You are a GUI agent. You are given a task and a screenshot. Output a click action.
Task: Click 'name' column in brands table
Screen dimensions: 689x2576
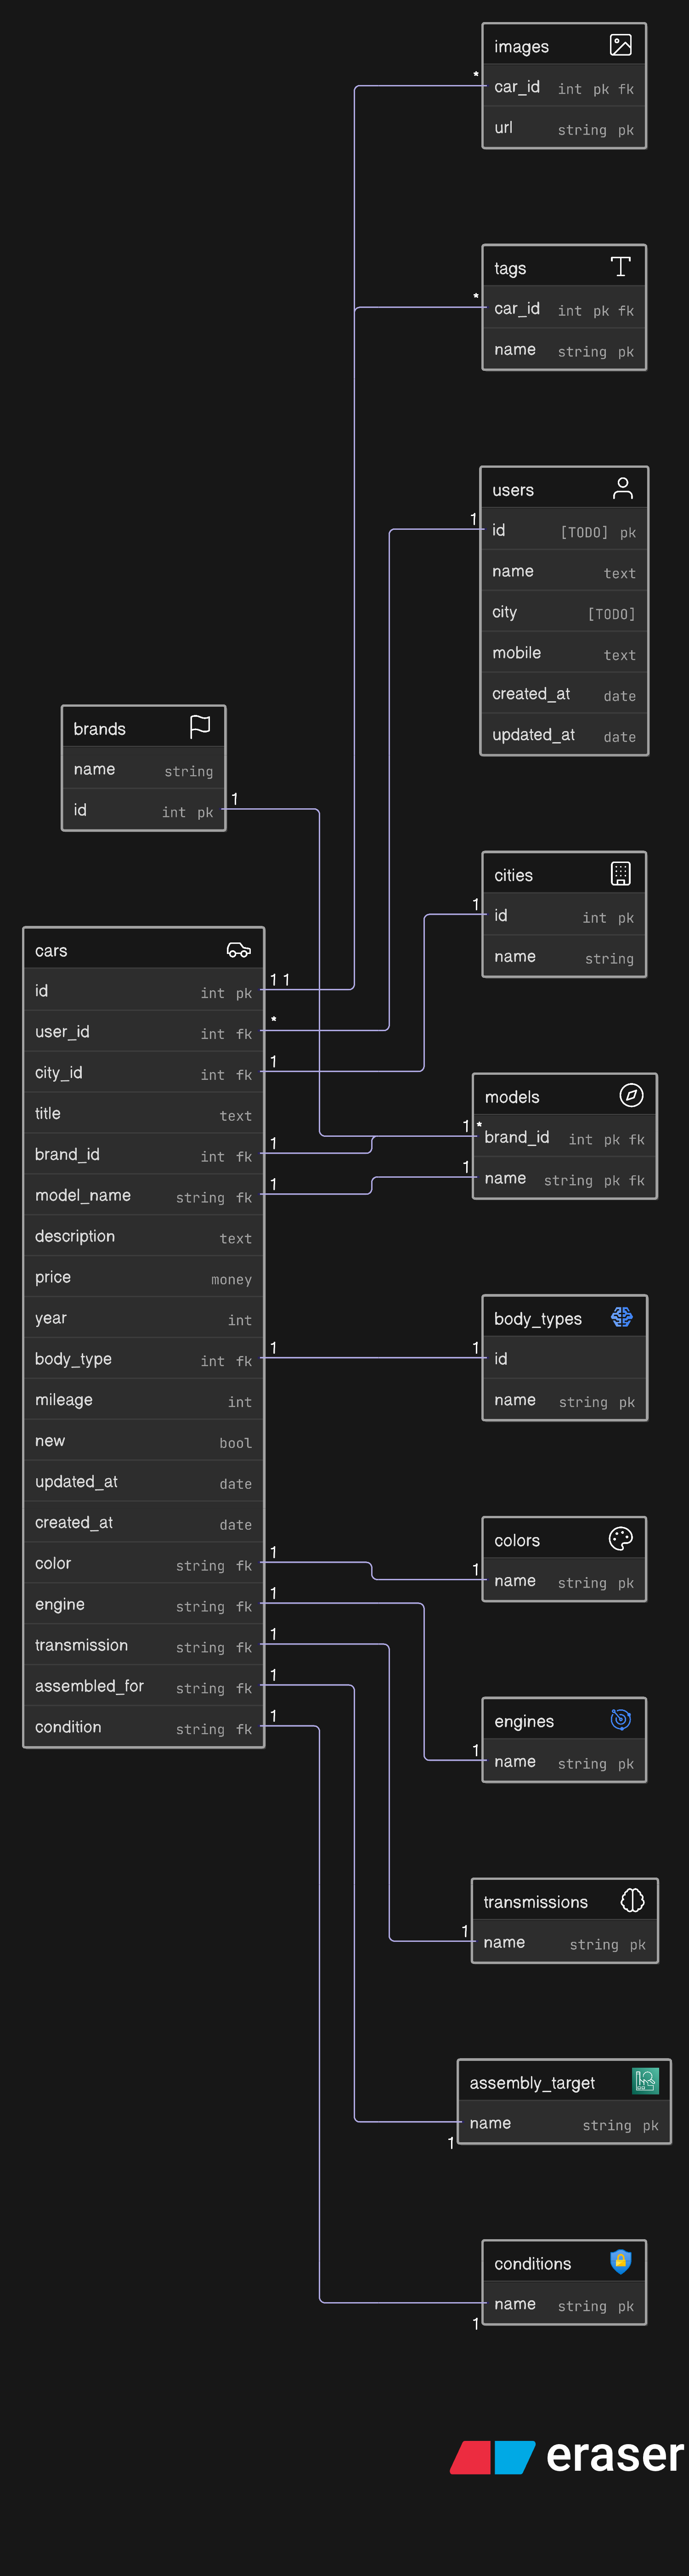143,769
